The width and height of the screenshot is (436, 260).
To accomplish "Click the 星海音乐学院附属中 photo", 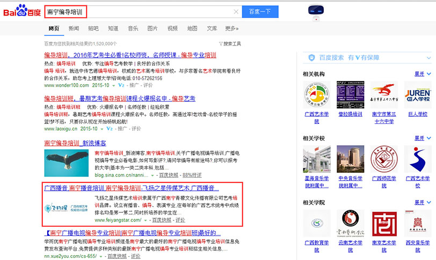I will [317, 159].
